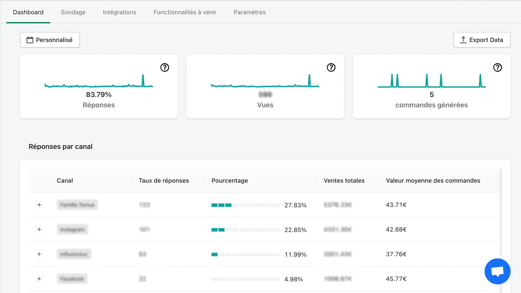This screenshot has width=521, height=293.
Task: Click the help icon on Réponses card
Action: [x=164, y=68]
